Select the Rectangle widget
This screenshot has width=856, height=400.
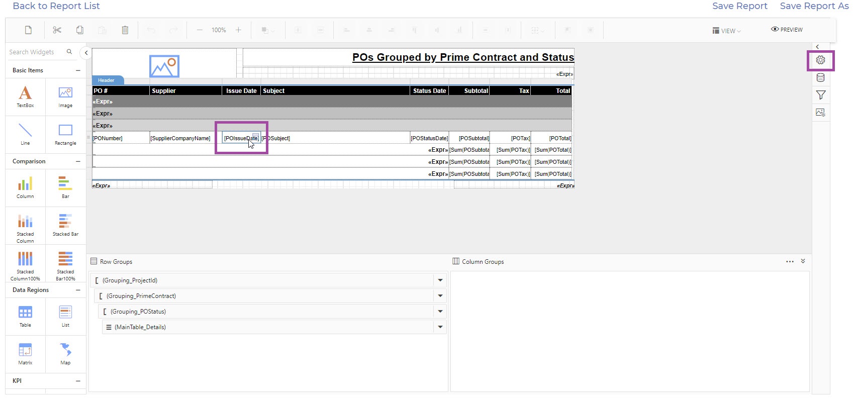[x=65, y=134]
